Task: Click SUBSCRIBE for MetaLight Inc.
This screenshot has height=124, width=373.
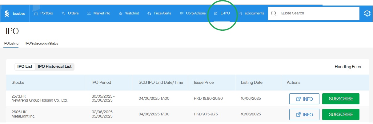Action: pos(341,114)
